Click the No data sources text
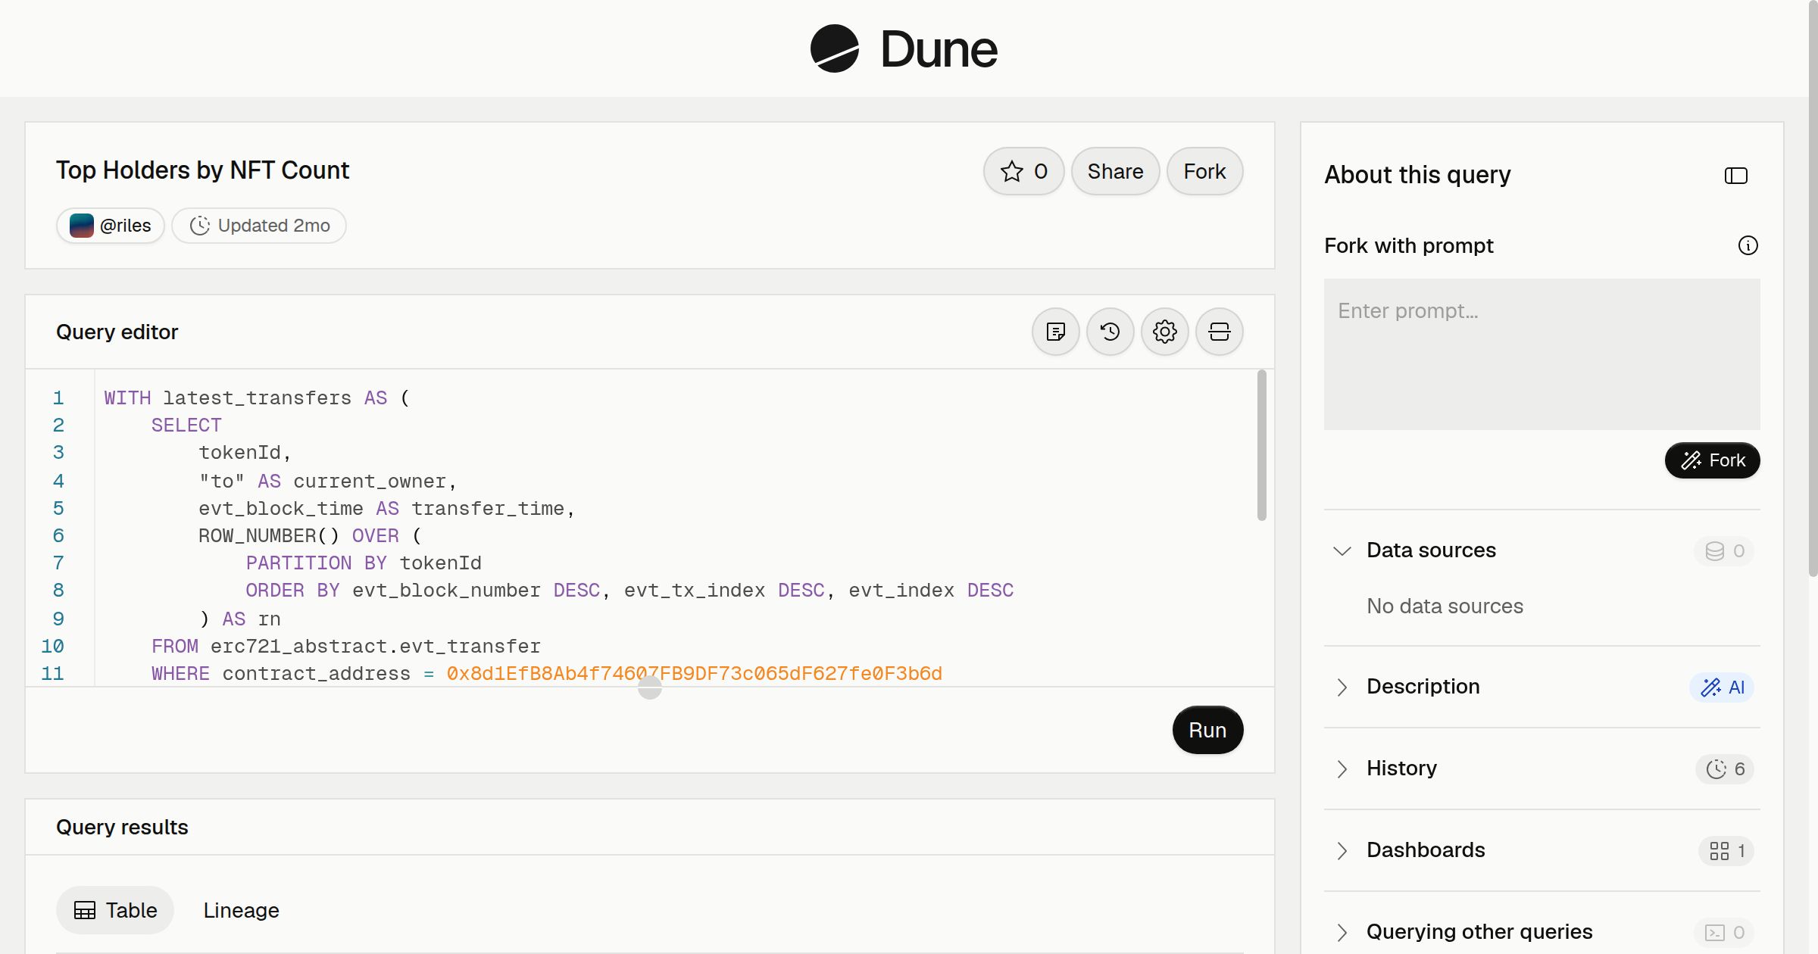 pos(1445,606)
